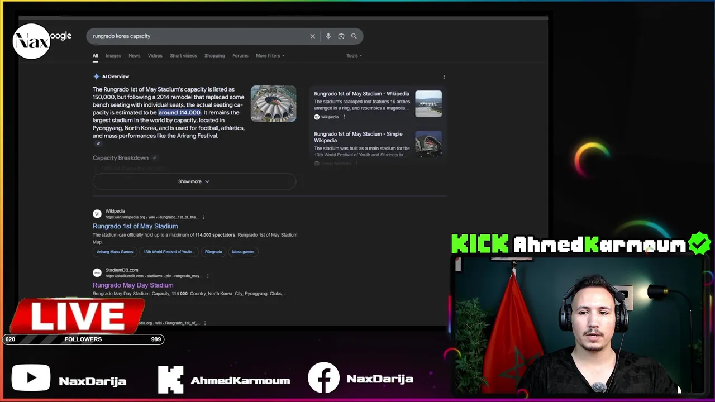Open thumbnail on Simple Wikipedia source card
This screenshot has width=715, height=402.
tap(428, 144)
